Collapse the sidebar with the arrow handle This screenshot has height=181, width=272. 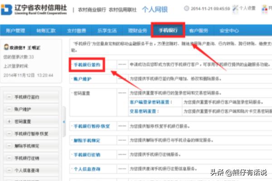[64, 122]
